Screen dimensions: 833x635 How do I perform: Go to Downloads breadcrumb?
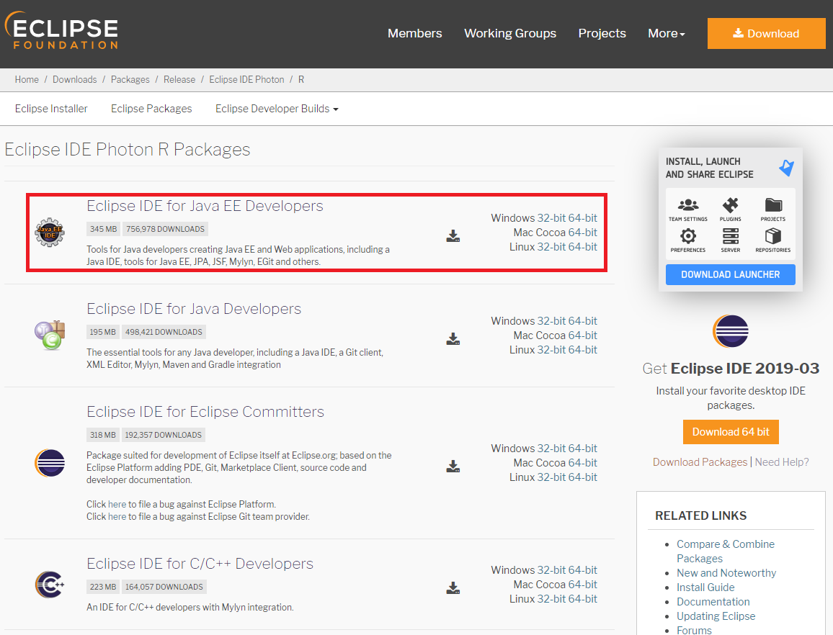coord(74,80)
